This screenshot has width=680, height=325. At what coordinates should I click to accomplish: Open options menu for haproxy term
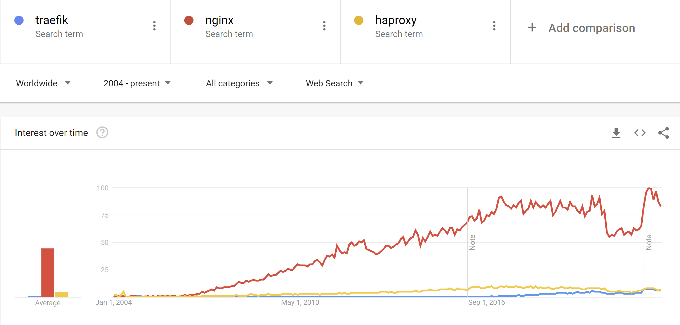(x=494, y=26)
